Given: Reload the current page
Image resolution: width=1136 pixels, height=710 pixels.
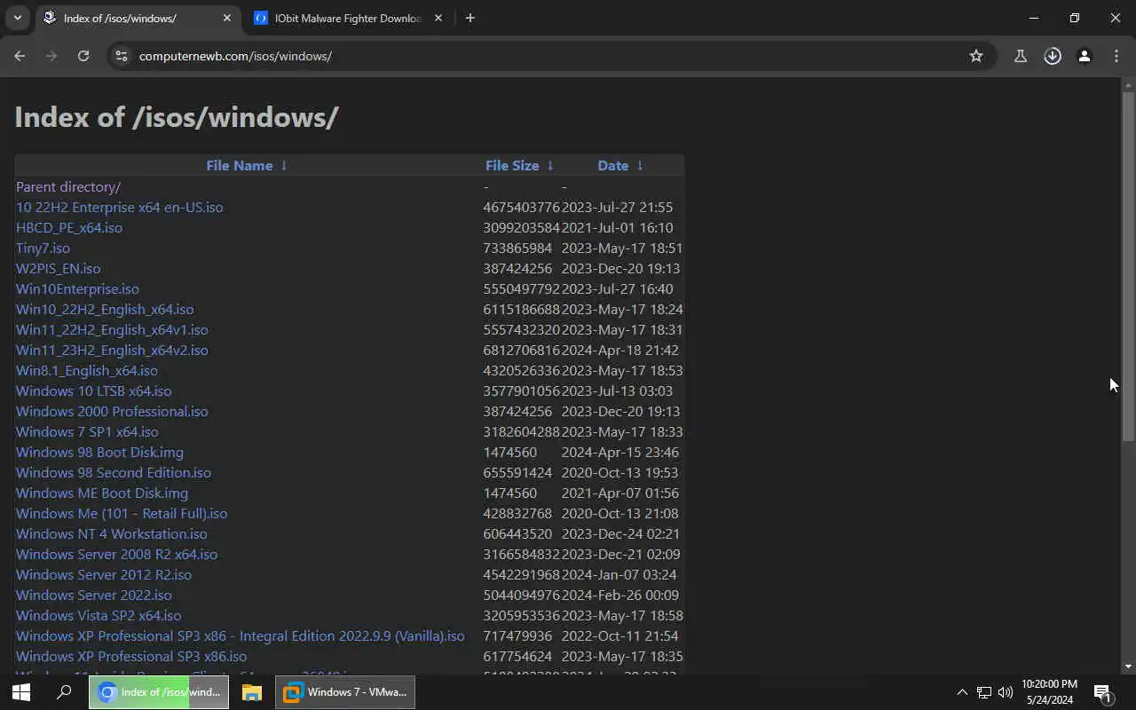Looking at the screenshot, I should [83, 56].
